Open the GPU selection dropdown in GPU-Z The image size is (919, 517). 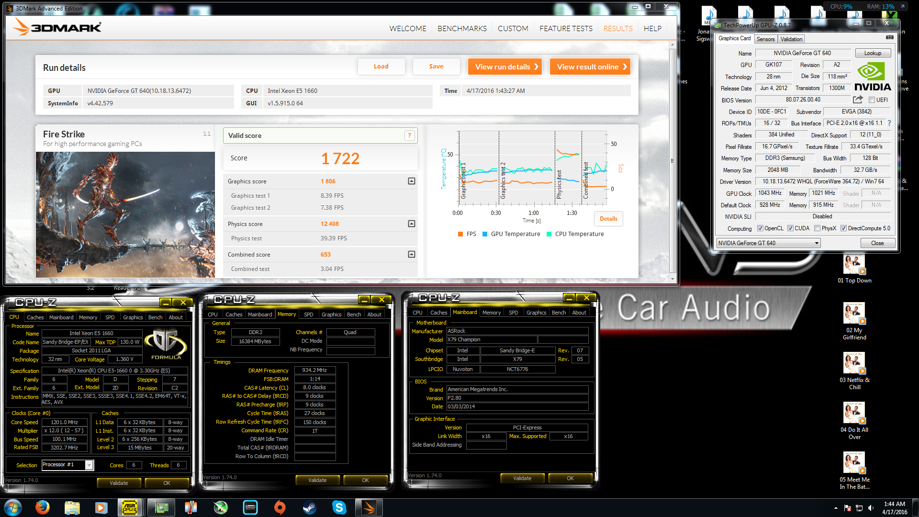click(x=769, y=243)
